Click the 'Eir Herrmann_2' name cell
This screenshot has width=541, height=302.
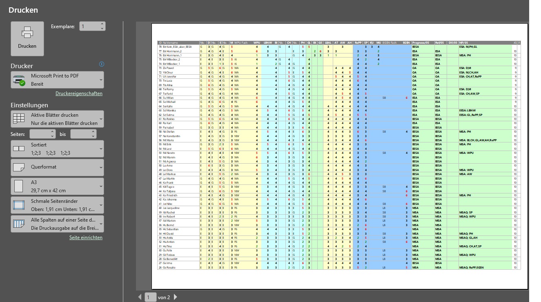(173, 51)
